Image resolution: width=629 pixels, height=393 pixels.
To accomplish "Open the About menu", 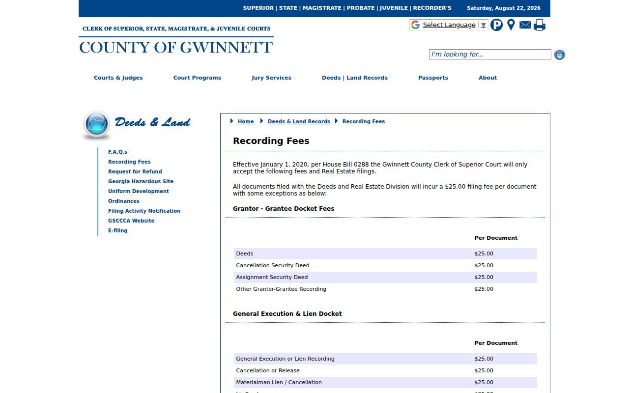I will (x=487, y=78).
